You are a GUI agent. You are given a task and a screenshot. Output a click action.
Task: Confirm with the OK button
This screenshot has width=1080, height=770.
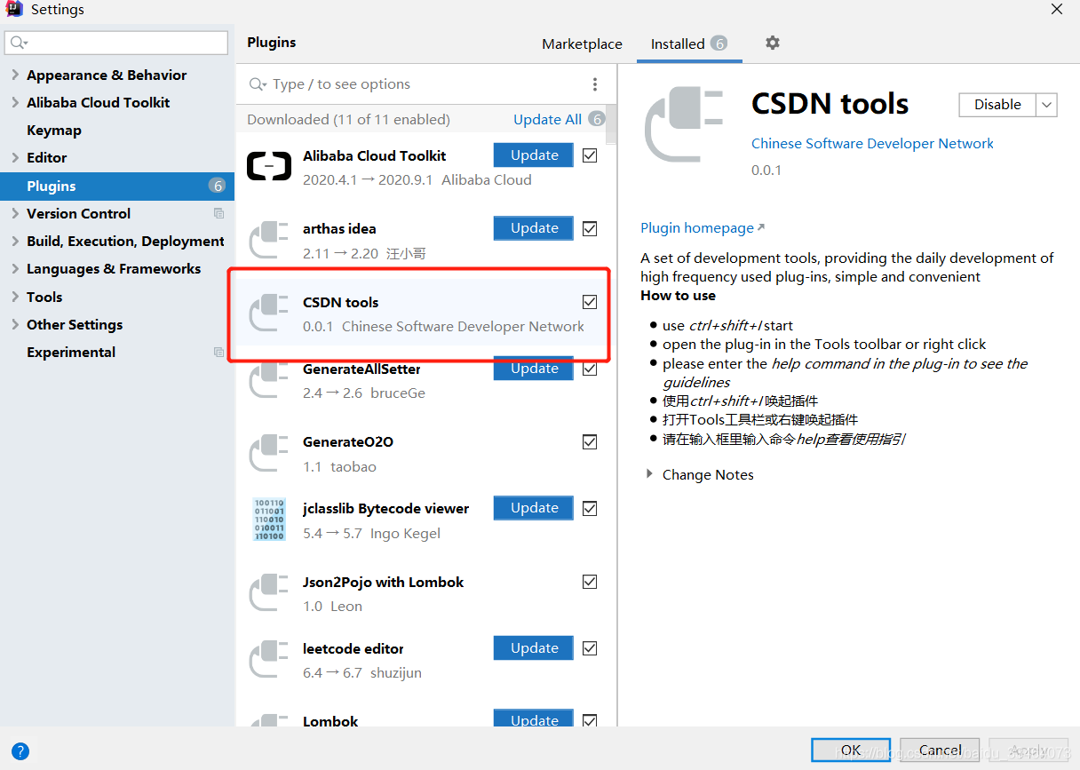pos(850,750)
